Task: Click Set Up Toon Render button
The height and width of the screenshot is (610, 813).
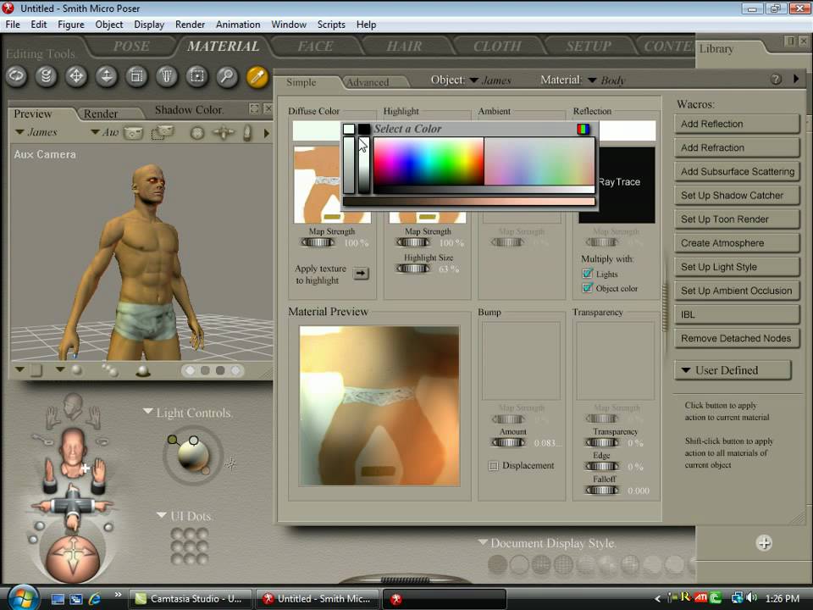Action: point(736,219)
